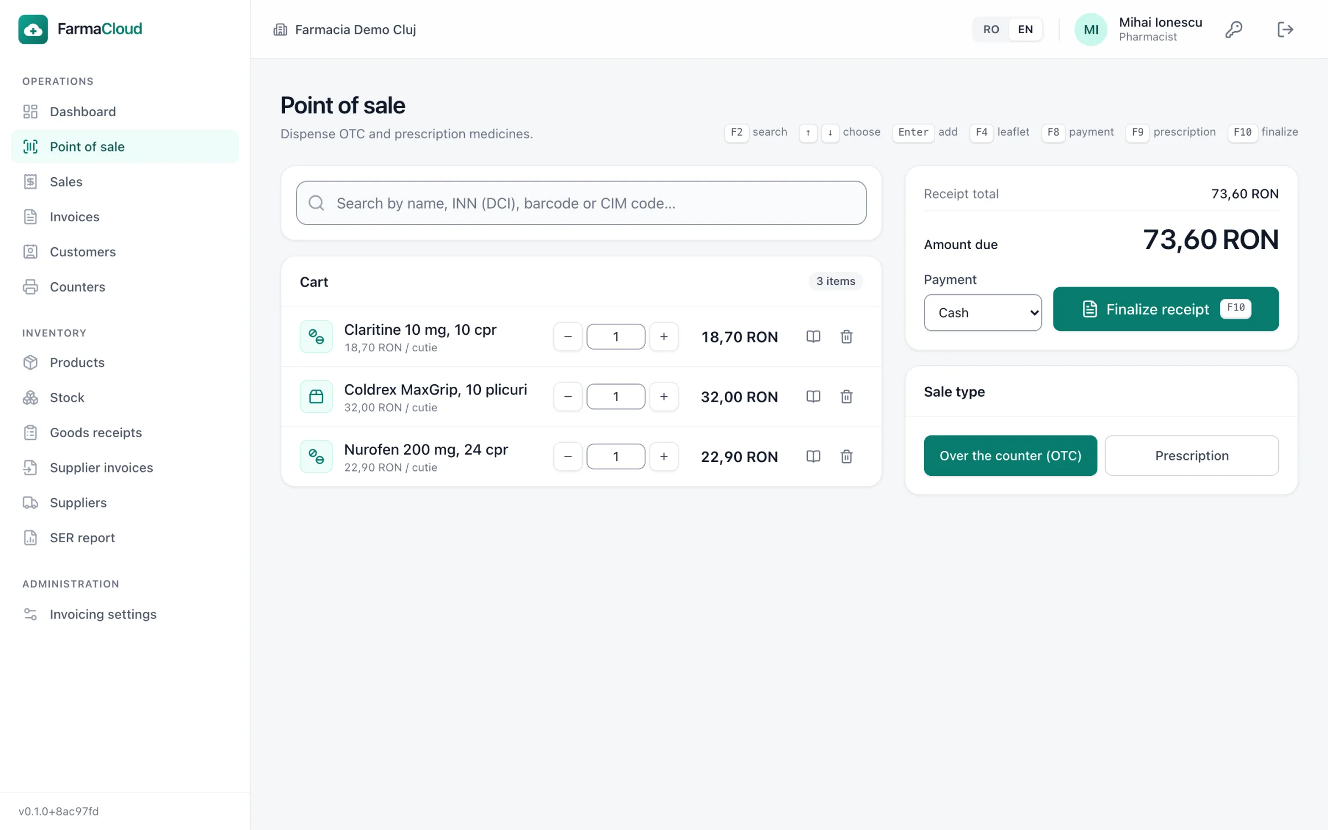Image resolution: width=1328 pixels, height=830 pixels.
Task: Select Over the counter (OTC) sale type
Action: point(1010,455)
